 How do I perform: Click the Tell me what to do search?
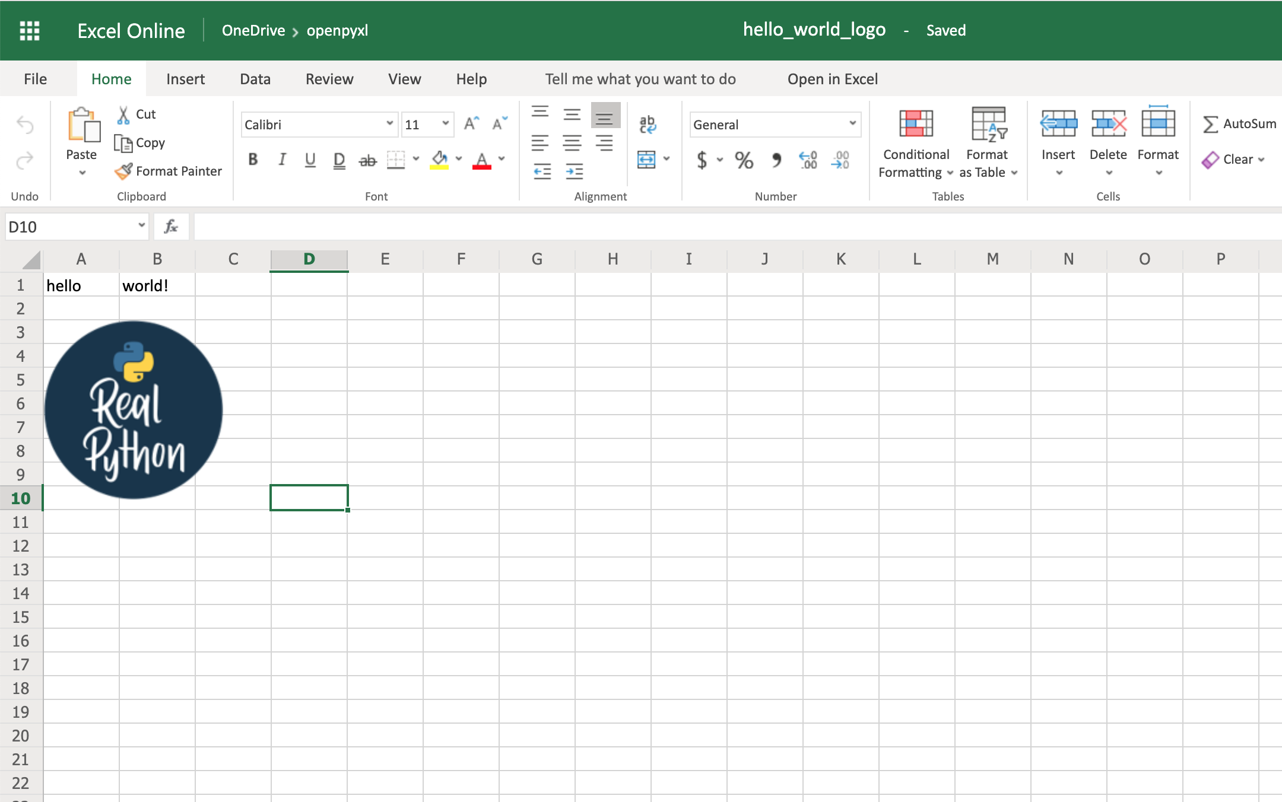[x=640, y=78]
